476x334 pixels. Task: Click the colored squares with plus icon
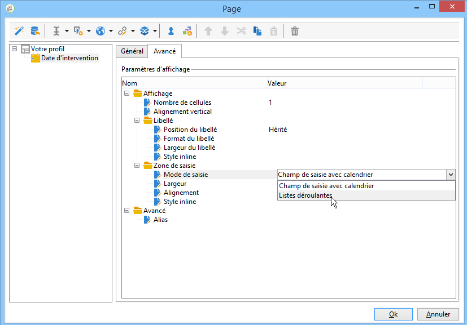[187, 31]
